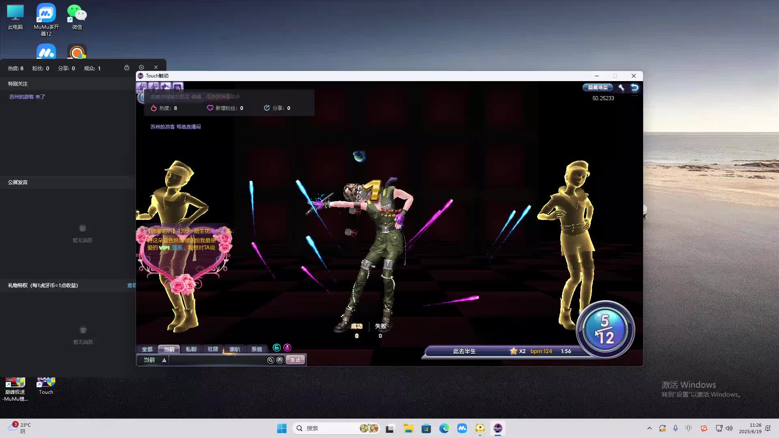Click the circular 5/12 progress dial
The height and width of the screenshot is (438, 779).
(605, 329)
